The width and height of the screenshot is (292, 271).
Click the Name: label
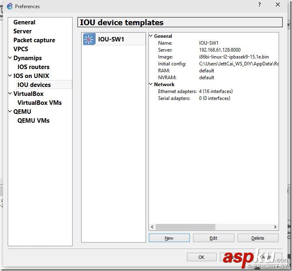click(165, 43)
